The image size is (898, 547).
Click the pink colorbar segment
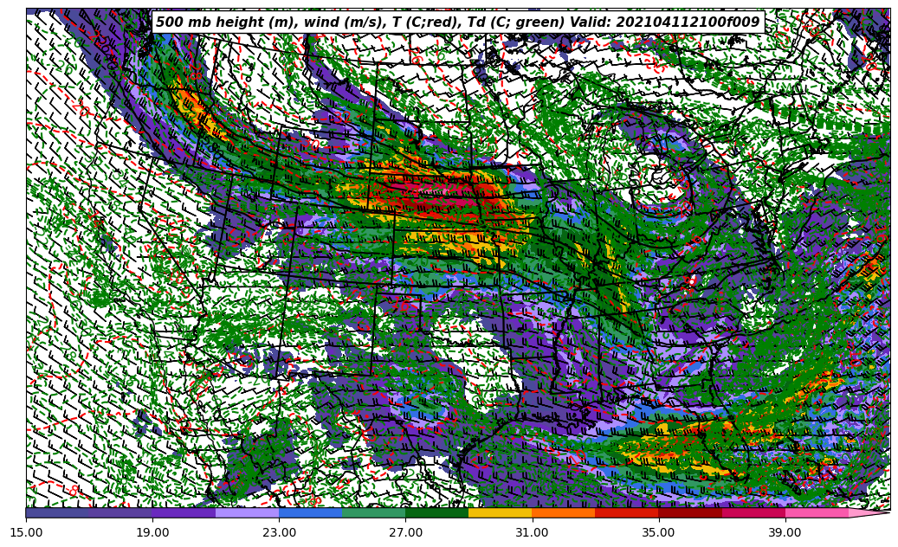point(816,512)
